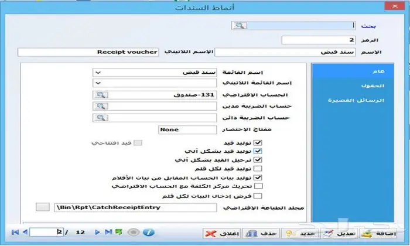The width and height of the screenshot is (410, 246).
Task: Toggle توليد بيان الحساب المقابل checkbox
Action: tap(258, 177)
